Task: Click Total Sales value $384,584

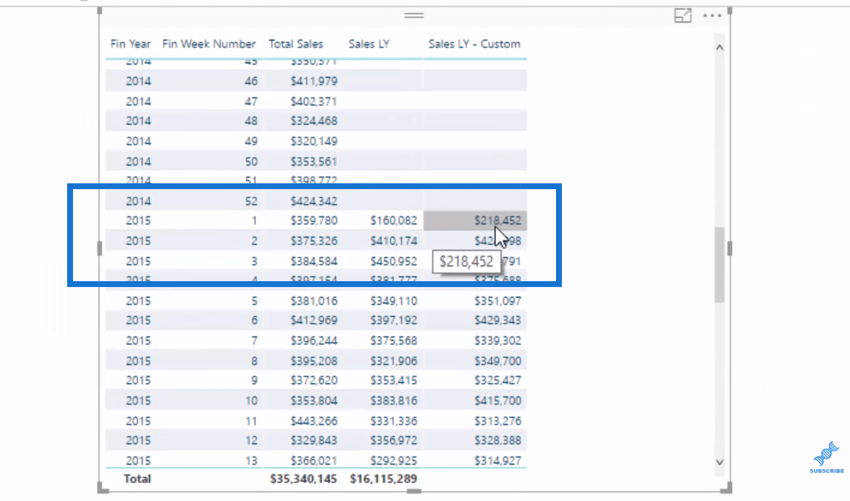Action: tap(314, 261)
